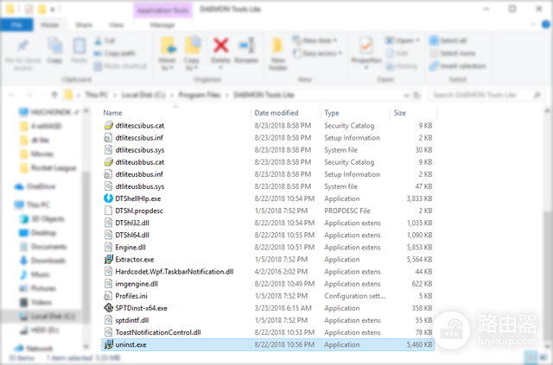
Task: Click the blank page icon of DTShl.propdesc
Action: (x=109, y=211)
